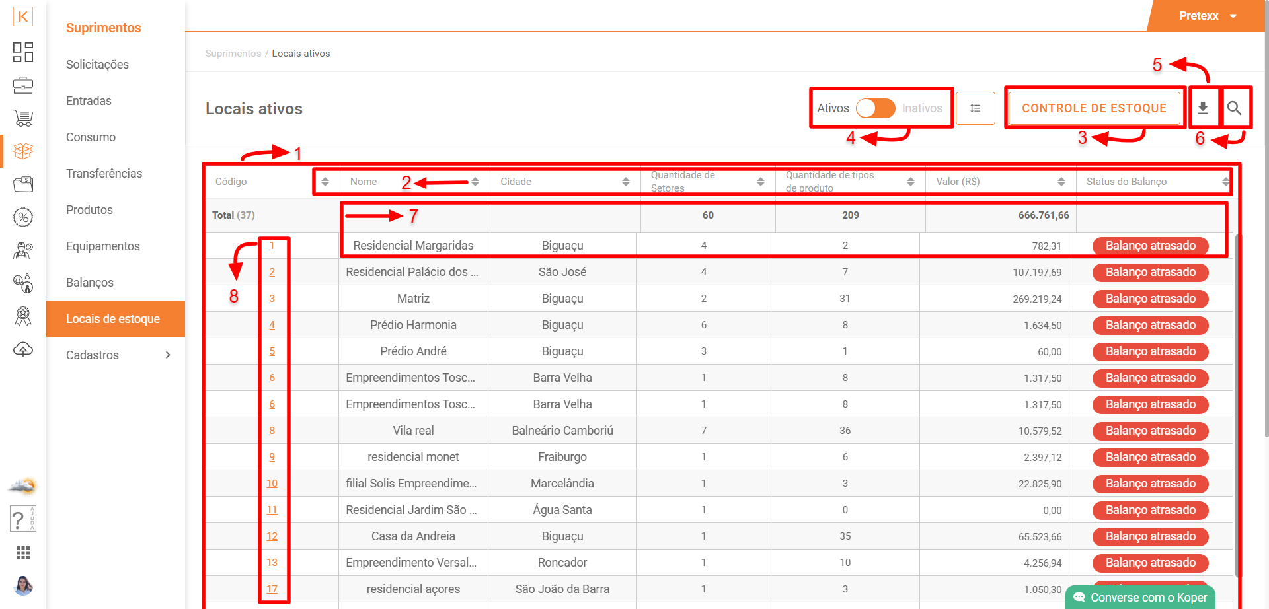Open the search magnifier icon
The image size is (1269, 609).
[x=1233, y=108]
